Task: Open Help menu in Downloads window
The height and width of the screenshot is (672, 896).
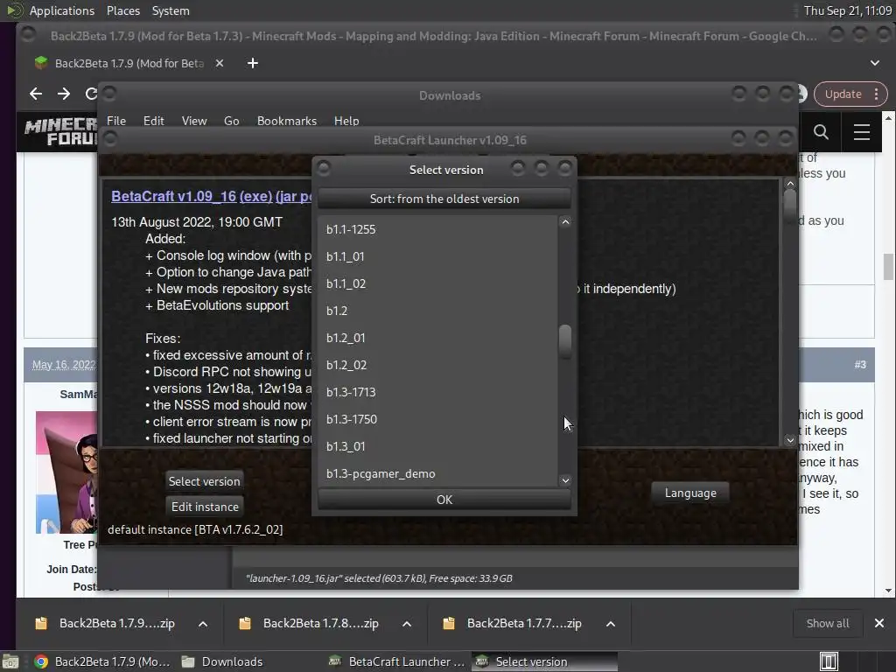Action: (x=346, y=121)
